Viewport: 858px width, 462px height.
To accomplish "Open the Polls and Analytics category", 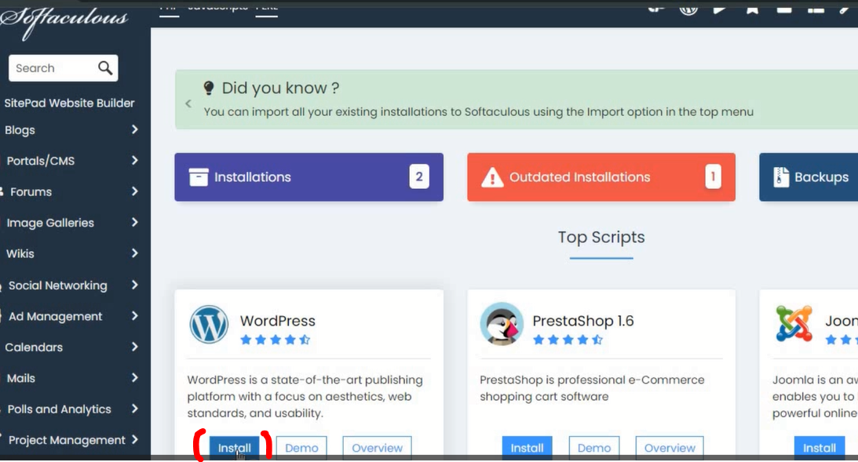I will (59, 409).
